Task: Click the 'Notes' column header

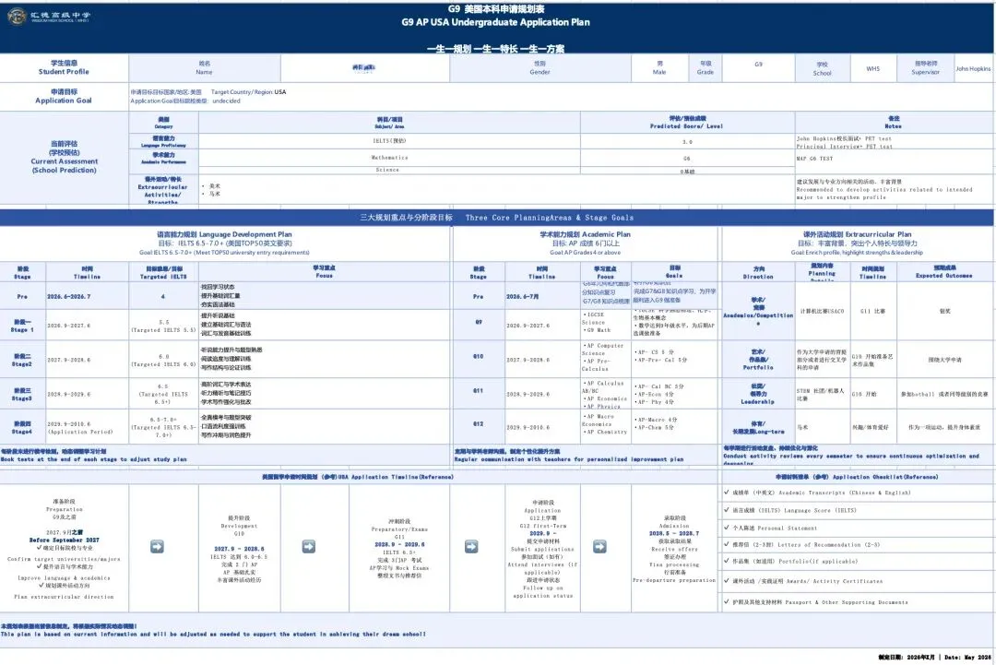Action: [x=893, y=123]
